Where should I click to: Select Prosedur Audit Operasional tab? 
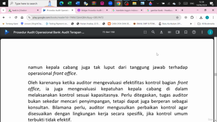[58, 10]
